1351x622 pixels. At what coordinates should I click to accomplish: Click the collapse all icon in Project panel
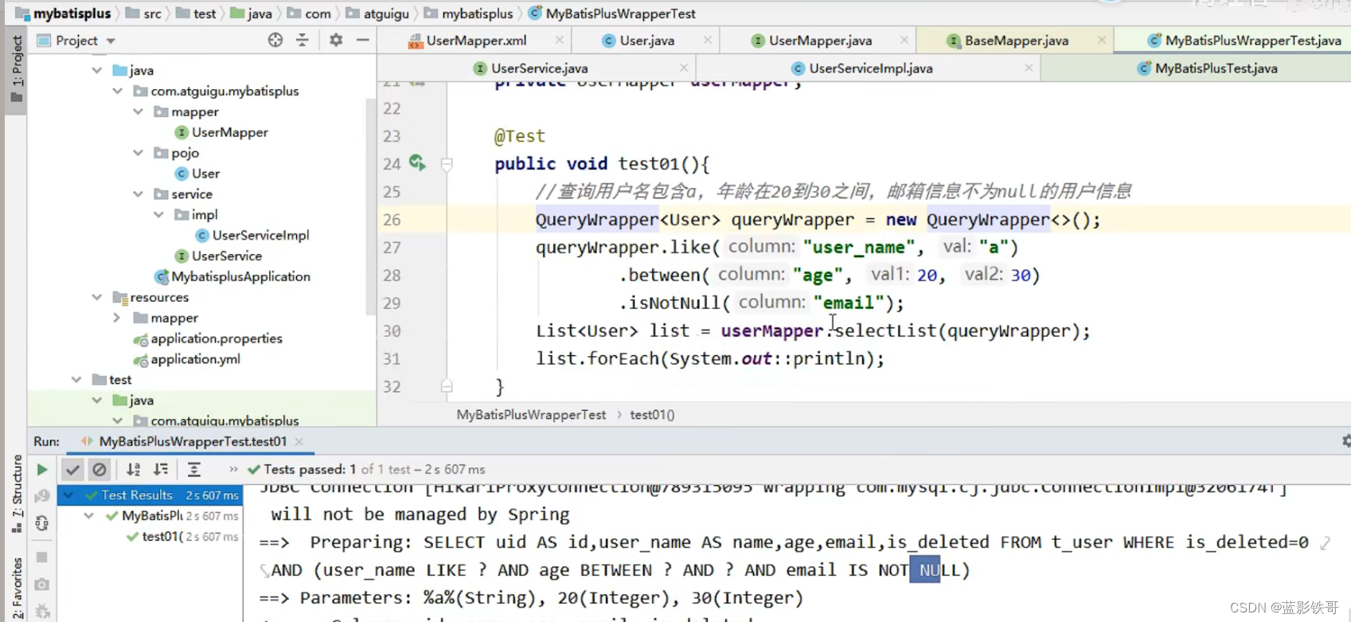click(303, 40)
